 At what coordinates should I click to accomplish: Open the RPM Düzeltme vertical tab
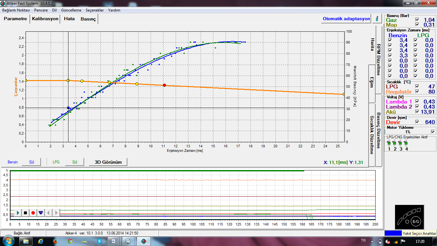click(x=378, y=59)
